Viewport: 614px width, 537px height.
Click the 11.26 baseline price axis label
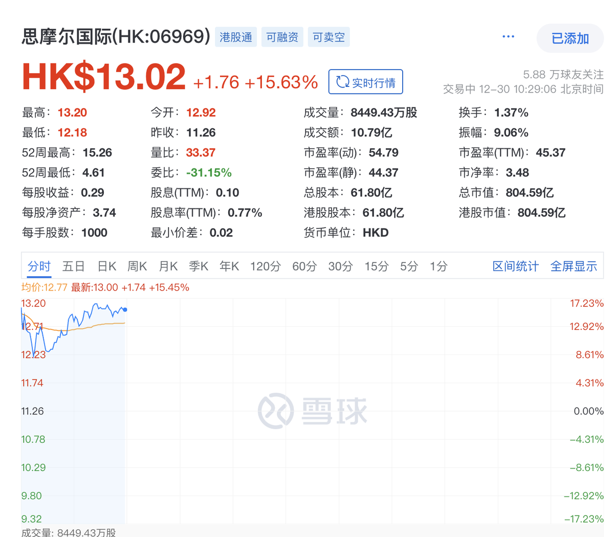[x=32, y=411]
